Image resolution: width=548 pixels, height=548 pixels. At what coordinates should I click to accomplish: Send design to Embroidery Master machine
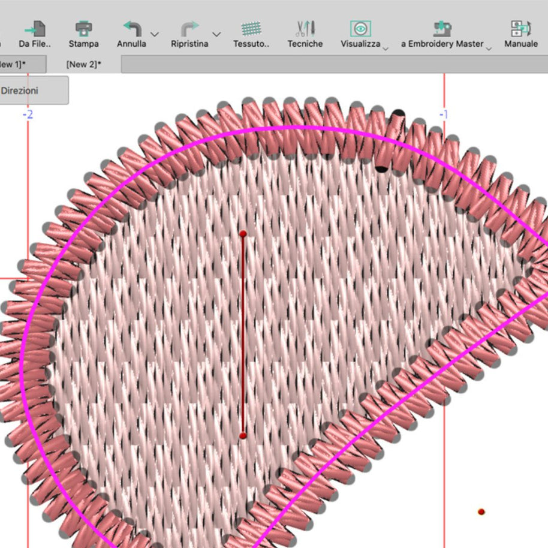[442, 29]
